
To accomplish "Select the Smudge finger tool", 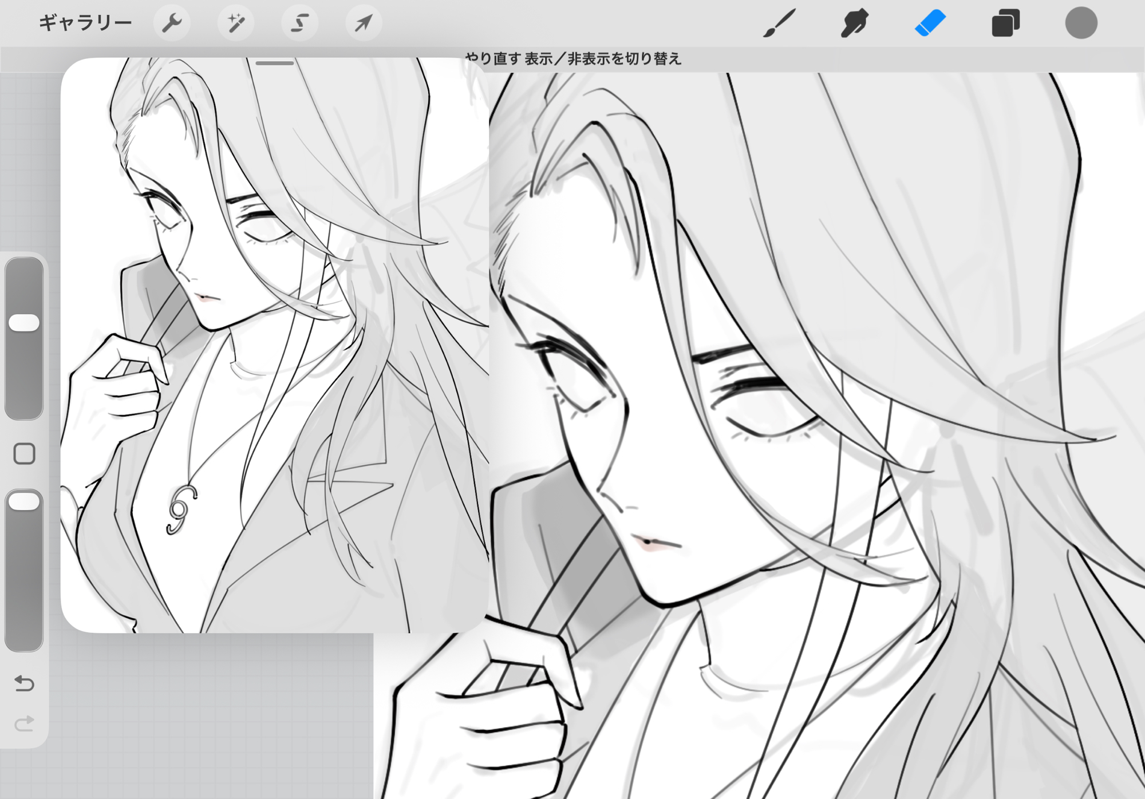I will pos(854,23).
